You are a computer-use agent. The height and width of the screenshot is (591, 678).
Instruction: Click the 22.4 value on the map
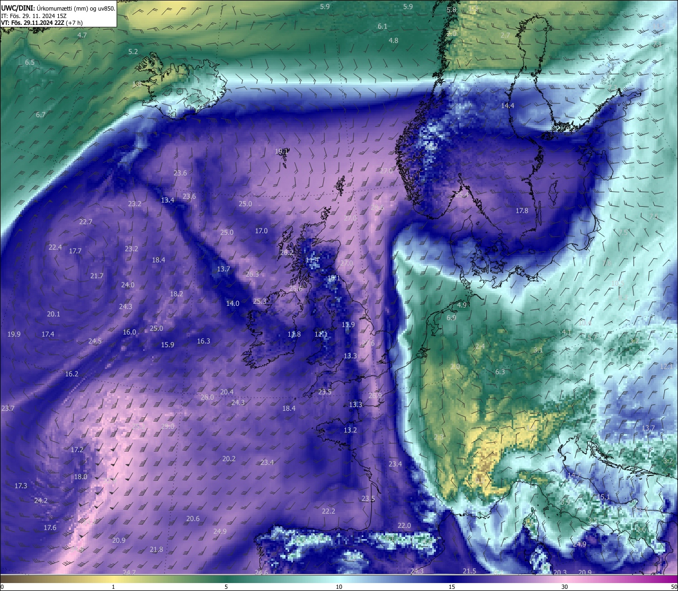[55, 248]
